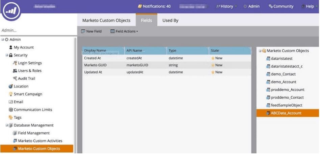Switch to Marketo Custom Objects tab
Image resolution: width=320 pixels, height=154 pixels.
click(x=106, y=20)
